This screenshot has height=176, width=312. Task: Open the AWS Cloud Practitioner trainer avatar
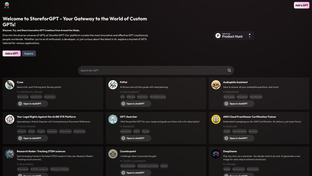pyautogui.click(x=216, y=119)
